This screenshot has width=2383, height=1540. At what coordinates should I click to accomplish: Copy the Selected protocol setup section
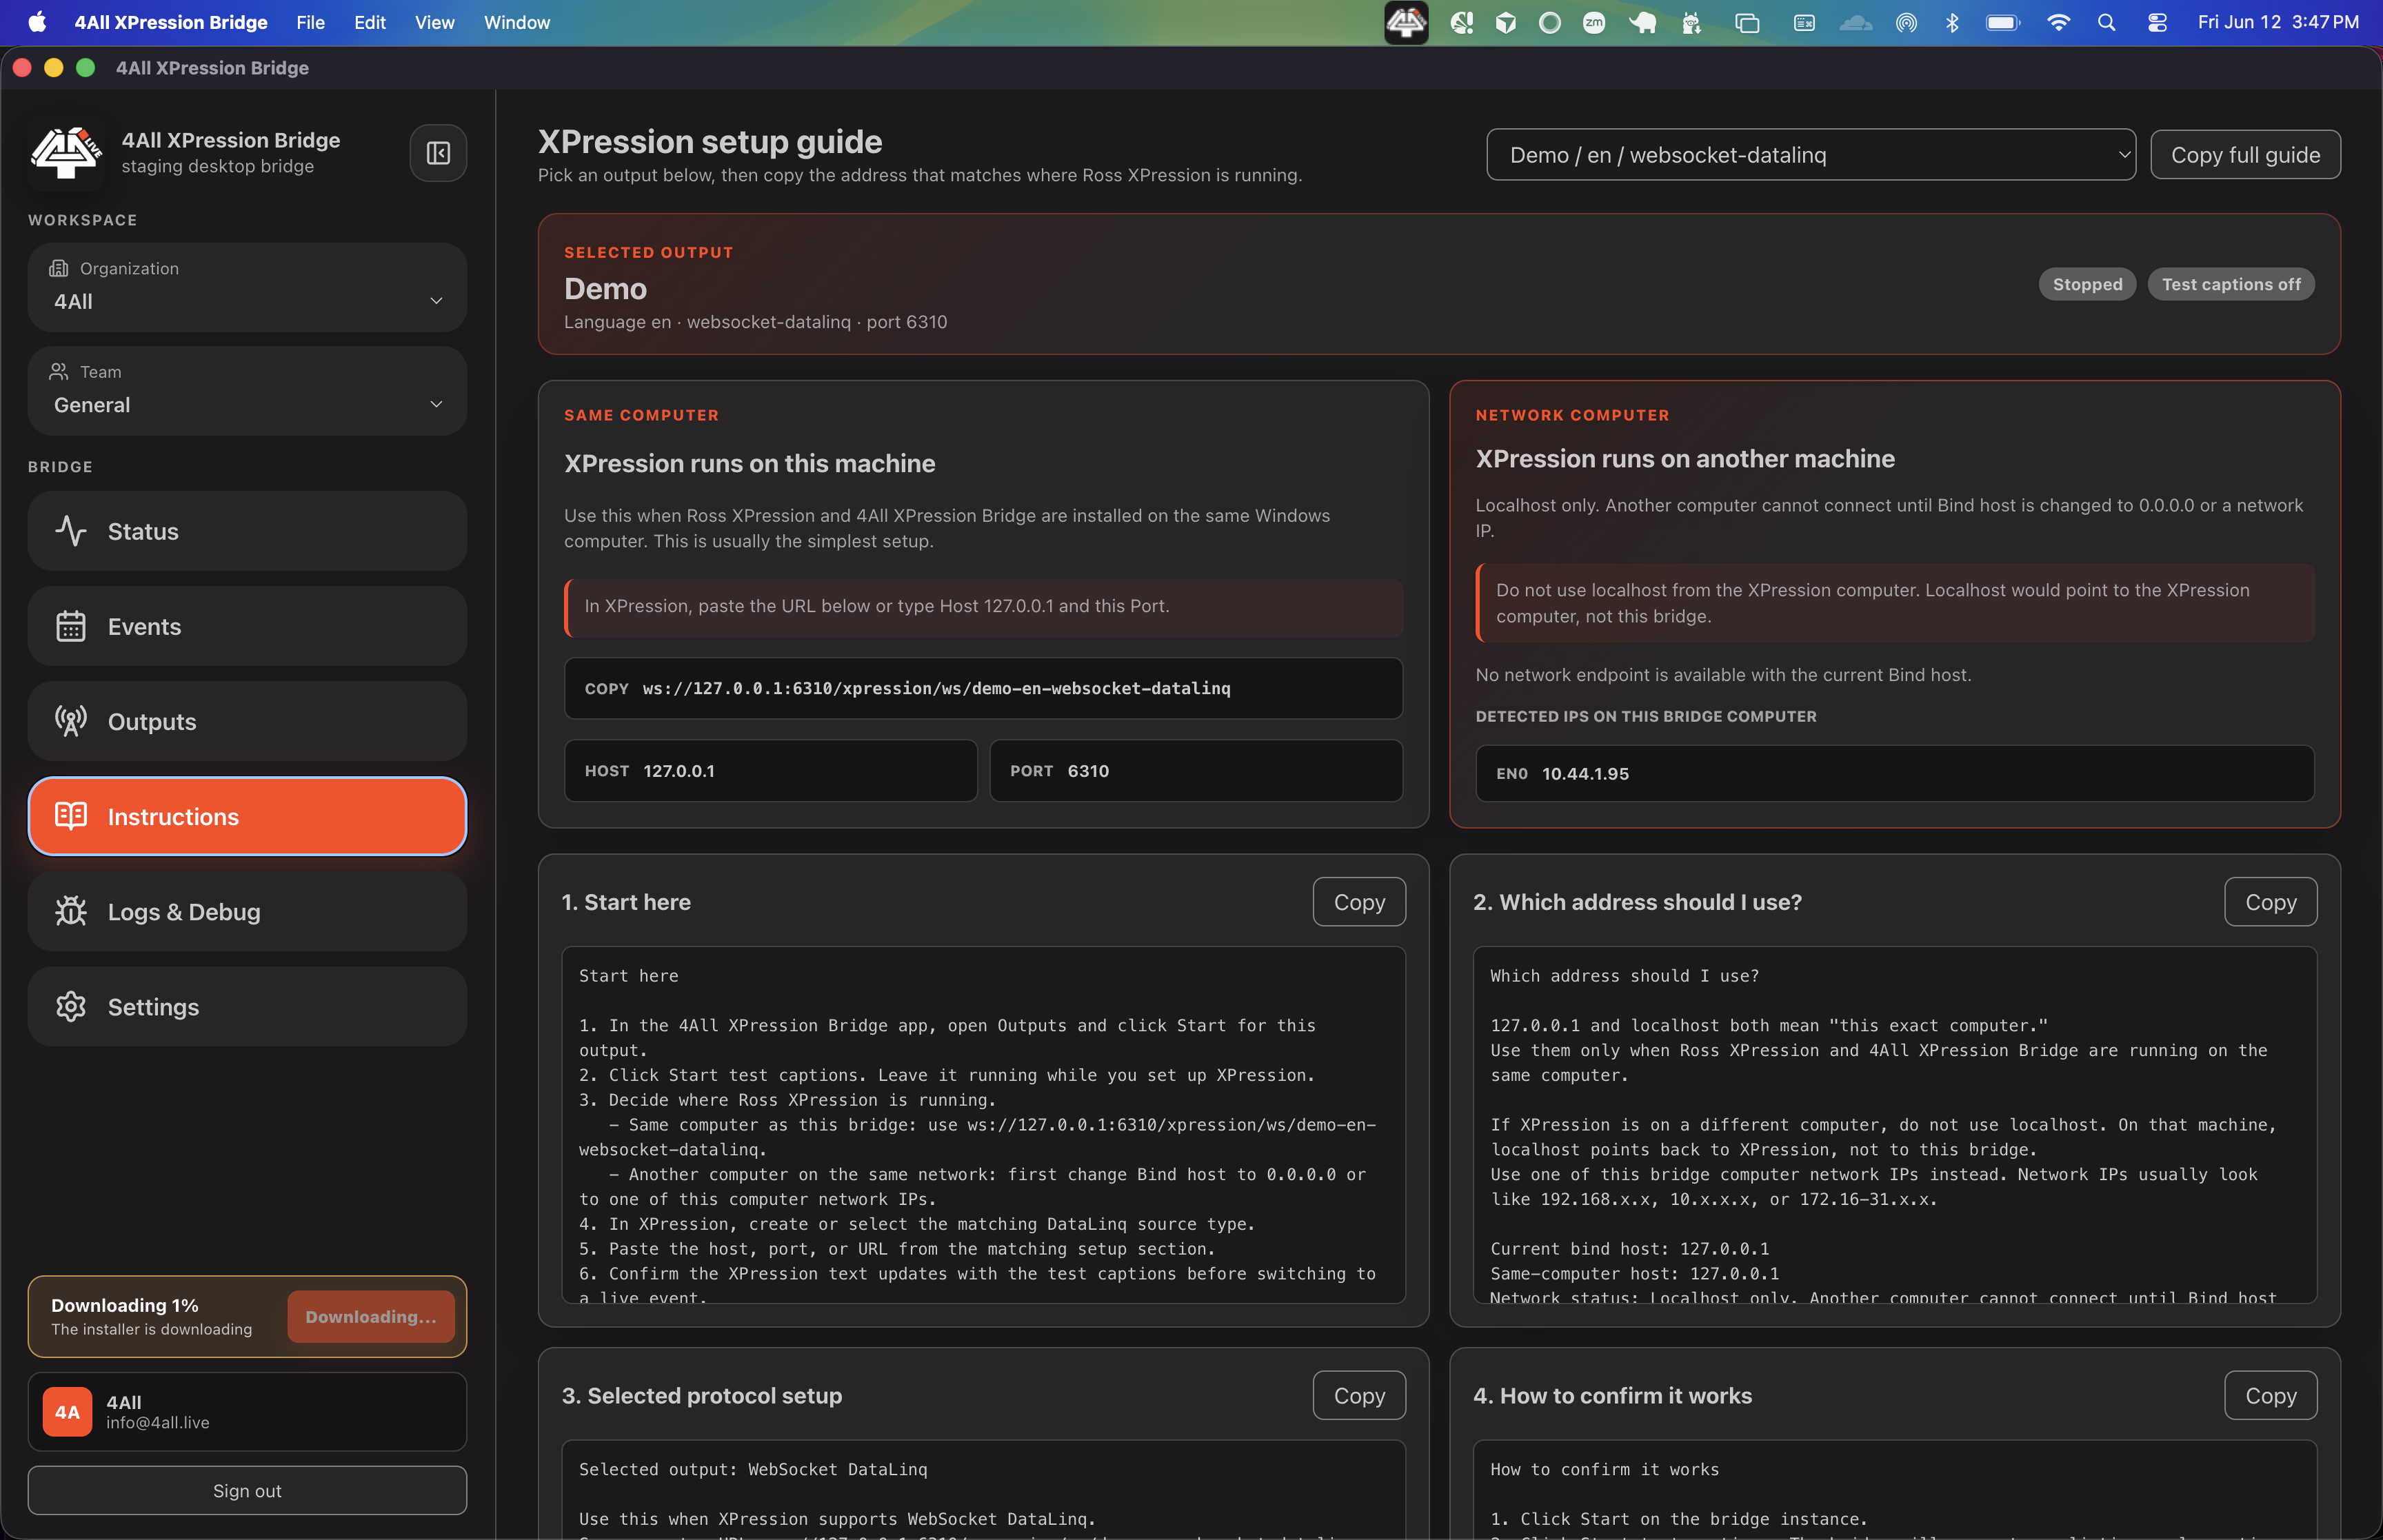click(1359, 1395)
